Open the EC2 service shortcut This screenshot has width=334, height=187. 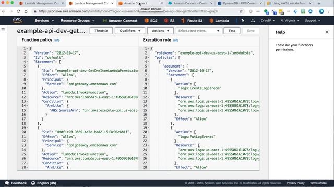click(151, 21)
